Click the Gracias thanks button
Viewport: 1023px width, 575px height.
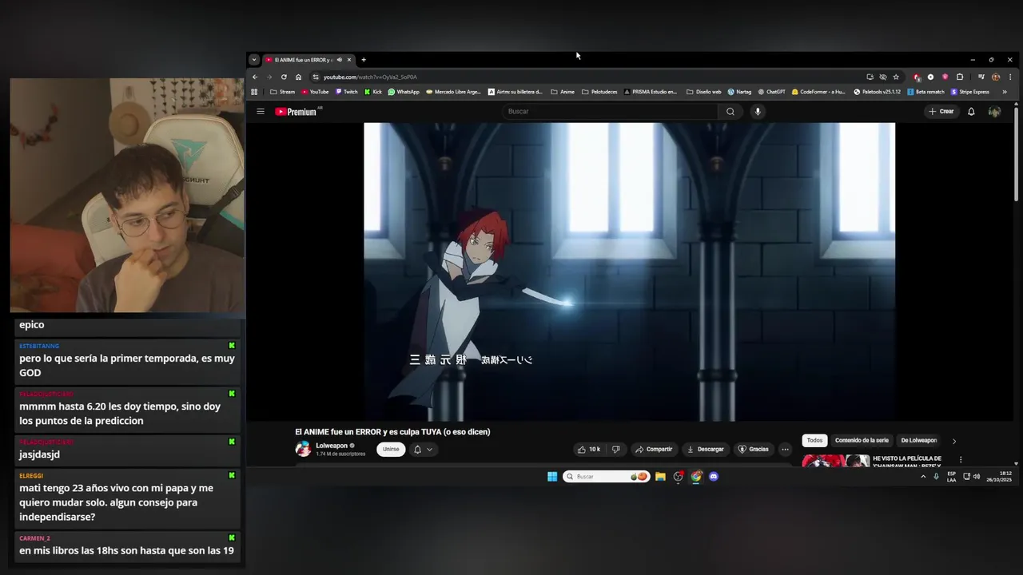coord(753,450)
